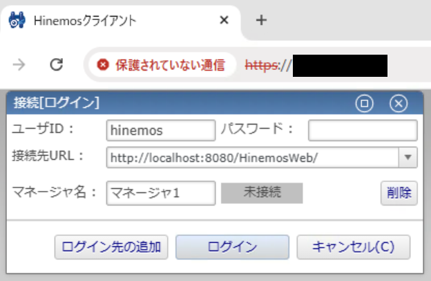Click the 未接続 status label
Image resolution: width=431 pixels, height=281 pixels.
pos(262,193)
